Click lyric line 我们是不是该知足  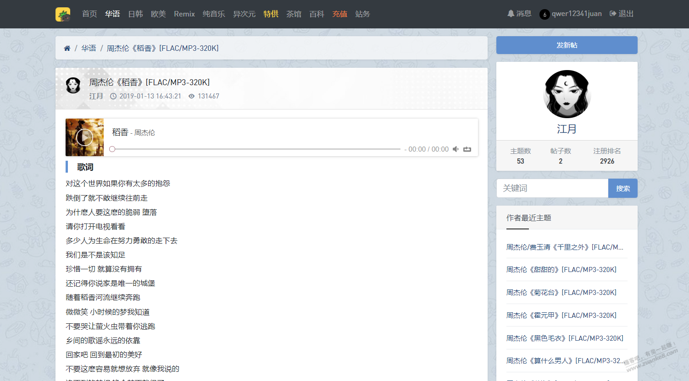(95, 255)
